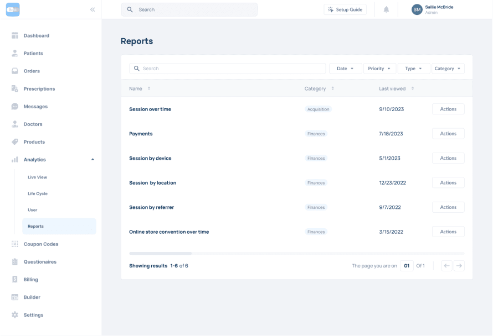The width and height of the screenshot is (493, 336).
Task: Click the notification bell icon
Action: point(386,9)
